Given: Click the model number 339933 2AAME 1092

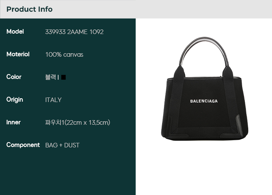Looking at the screenshot, I should [x=74, y=32].
